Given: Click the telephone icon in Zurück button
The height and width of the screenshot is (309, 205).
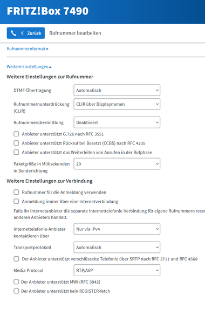Looking at the screenshot, I should [x=13, y=33].
